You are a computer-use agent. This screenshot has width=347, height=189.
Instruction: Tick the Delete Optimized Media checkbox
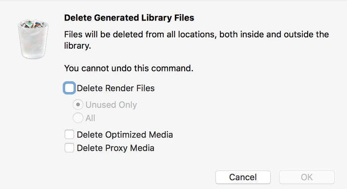69,134
